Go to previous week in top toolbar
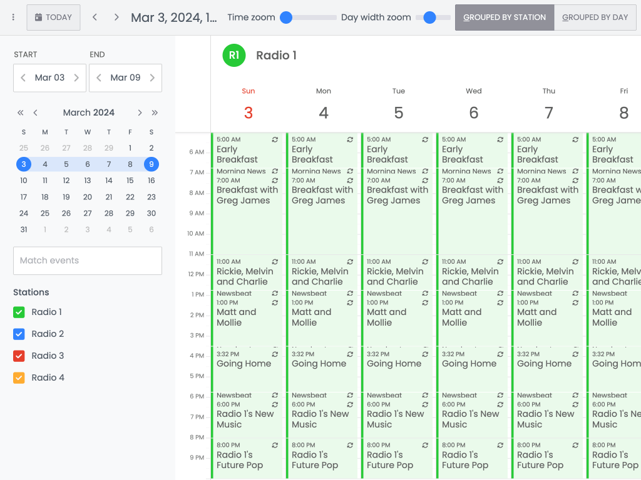 [x=95, y=17]
